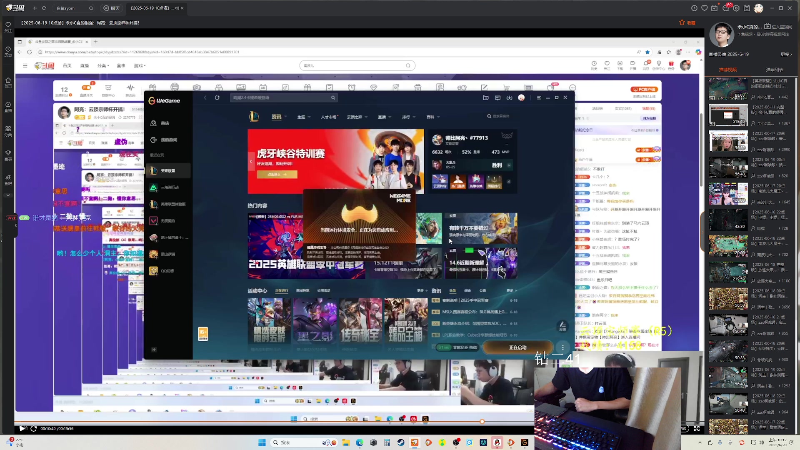Click the 人才市场 tab in WeGame

329,117
